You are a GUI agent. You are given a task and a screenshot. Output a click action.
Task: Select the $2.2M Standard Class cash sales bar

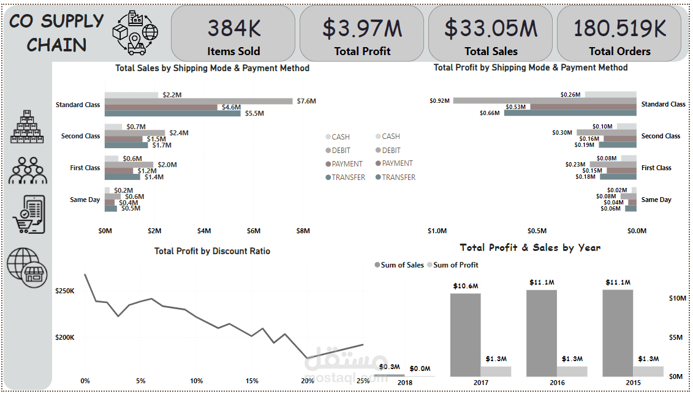click(x=131, y=95)
